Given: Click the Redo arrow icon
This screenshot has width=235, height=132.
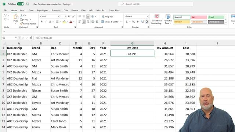Looking at the screenshot, I should click(5, 19).
